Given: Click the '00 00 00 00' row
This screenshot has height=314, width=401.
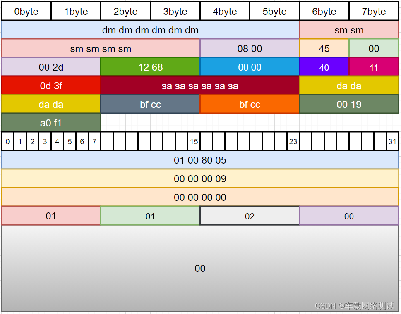Looking at the screenshot, I should (x=200, y=197).
